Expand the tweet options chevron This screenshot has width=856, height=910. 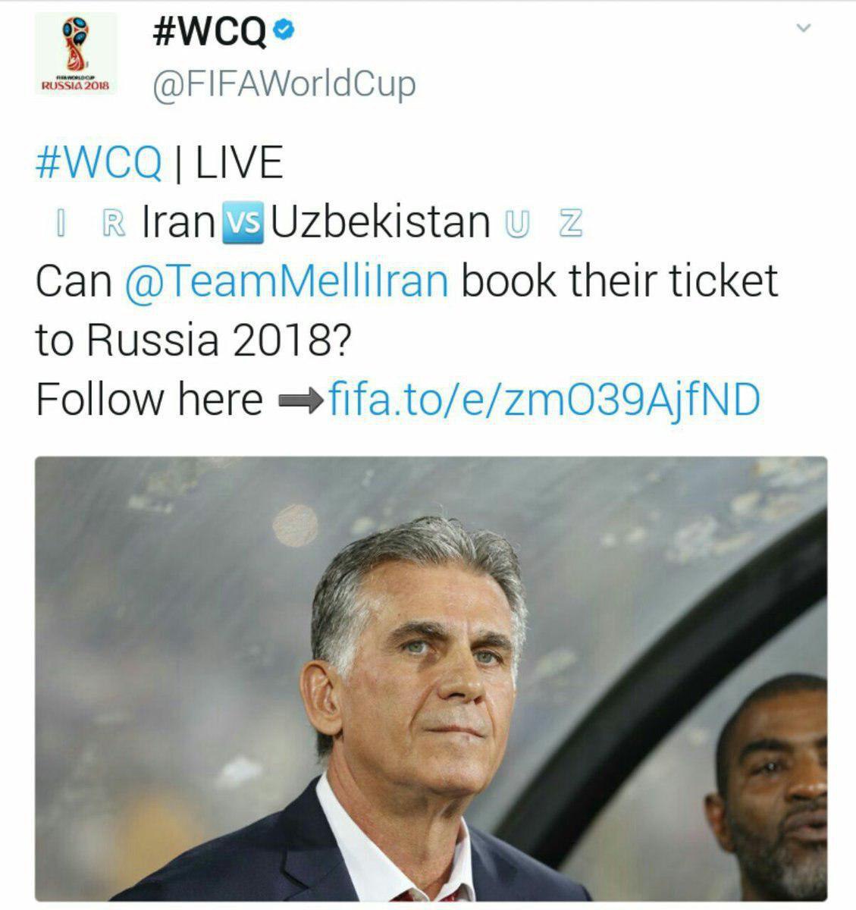[x=804, y=28]
